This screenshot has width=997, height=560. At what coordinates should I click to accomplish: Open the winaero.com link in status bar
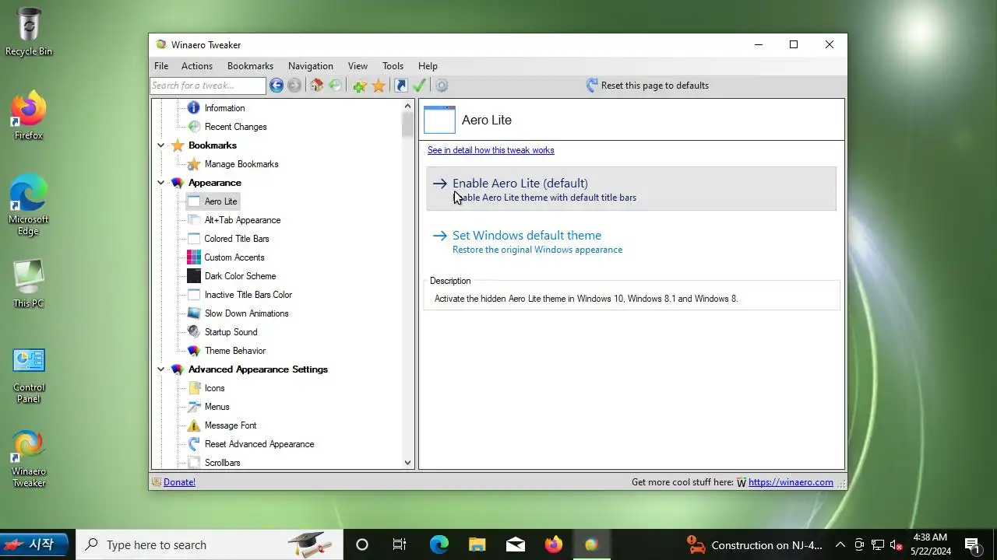tap(791, 482)
